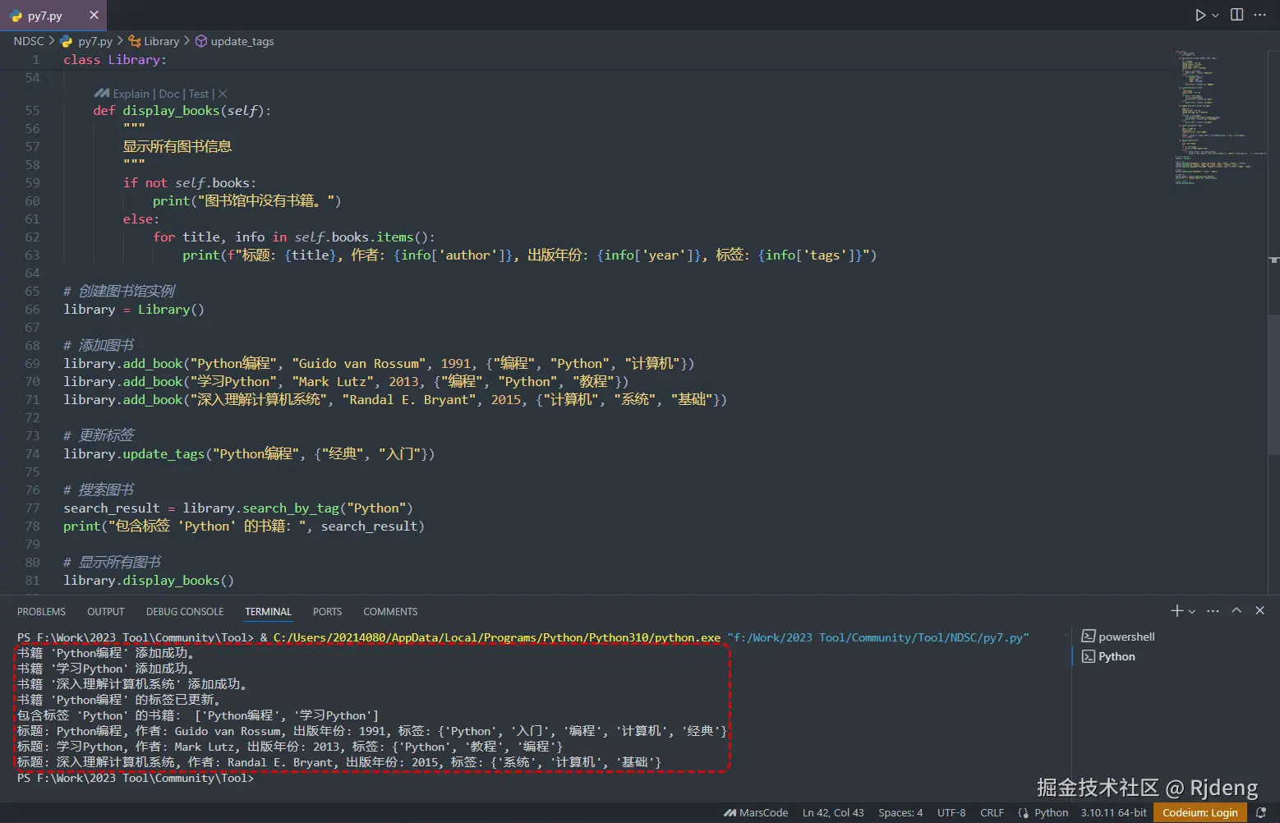Click on 'library = Library()' code line
The height and width of the screenshot is (823, 1280).
click(x=134, y=310)
